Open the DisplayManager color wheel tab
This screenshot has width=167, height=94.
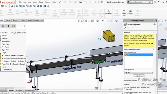point(14,26)
